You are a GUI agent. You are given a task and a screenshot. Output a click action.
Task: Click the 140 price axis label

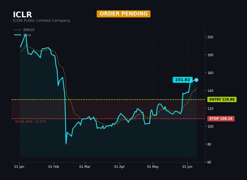[x=210, y=91]
